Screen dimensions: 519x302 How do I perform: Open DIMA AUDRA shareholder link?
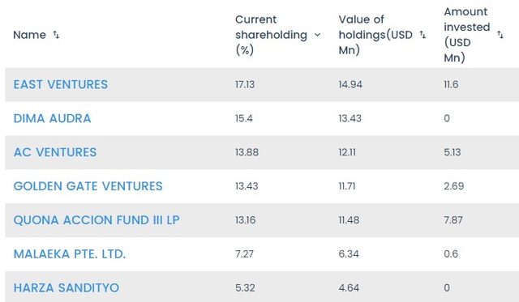click(x=52, y=119)
